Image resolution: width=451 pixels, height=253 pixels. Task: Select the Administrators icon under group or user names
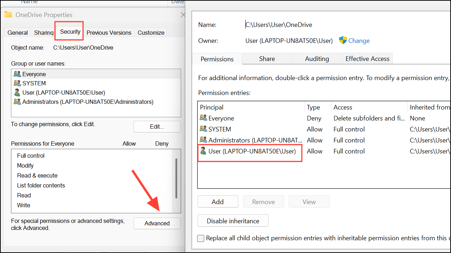17,101
